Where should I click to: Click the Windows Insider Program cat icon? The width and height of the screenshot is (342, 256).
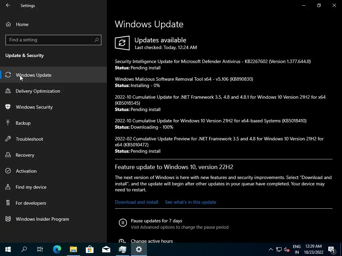(8, 219)
